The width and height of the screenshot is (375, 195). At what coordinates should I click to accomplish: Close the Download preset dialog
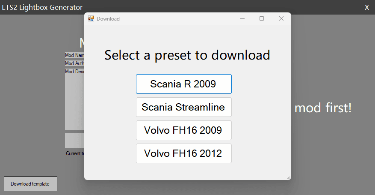(281, 19)
